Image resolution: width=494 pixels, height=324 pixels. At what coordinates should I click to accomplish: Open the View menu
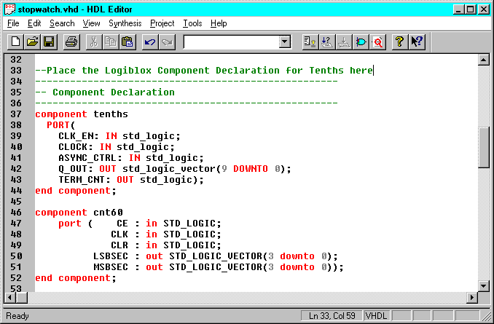coord(91,23)
